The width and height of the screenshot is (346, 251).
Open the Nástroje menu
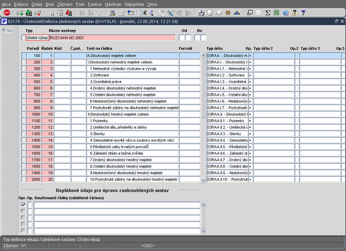[113, 4]
